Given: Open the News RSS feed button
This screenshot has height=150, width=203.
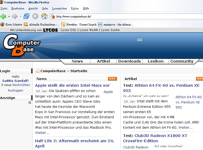Looking at the screenshot, I should coord(112,79).
